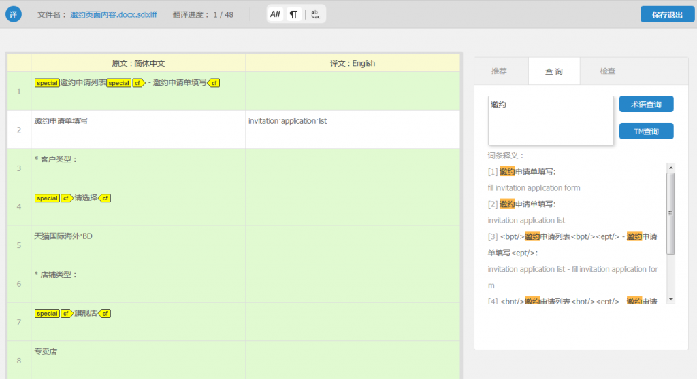
Task: Switch to the 检查 tab
Action: [607, 71]
